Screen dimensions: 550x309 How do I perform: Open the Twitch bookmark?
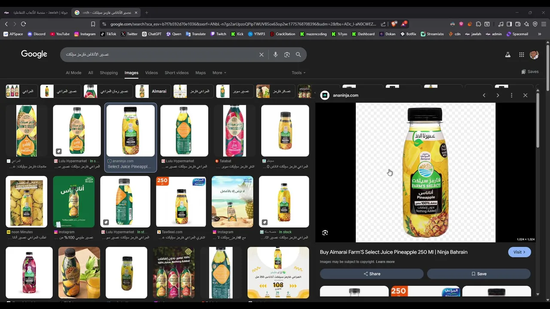(x=218, y=34)
